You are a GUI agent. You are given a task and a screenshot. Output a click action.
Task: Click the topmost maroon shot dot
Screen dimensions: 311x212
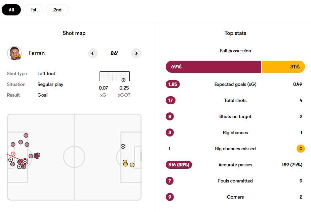click(26, 136)
